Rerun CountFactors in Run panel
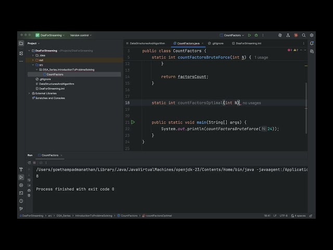 [x=29, y=163]
